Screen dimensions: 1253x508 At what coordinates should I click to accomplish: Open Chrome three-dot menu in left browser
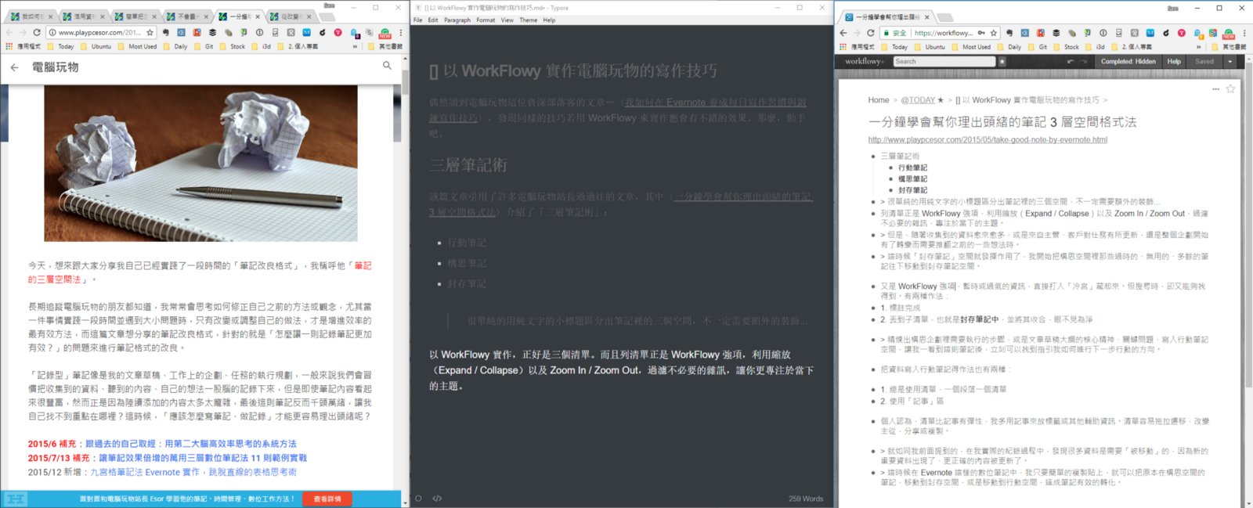401,33
